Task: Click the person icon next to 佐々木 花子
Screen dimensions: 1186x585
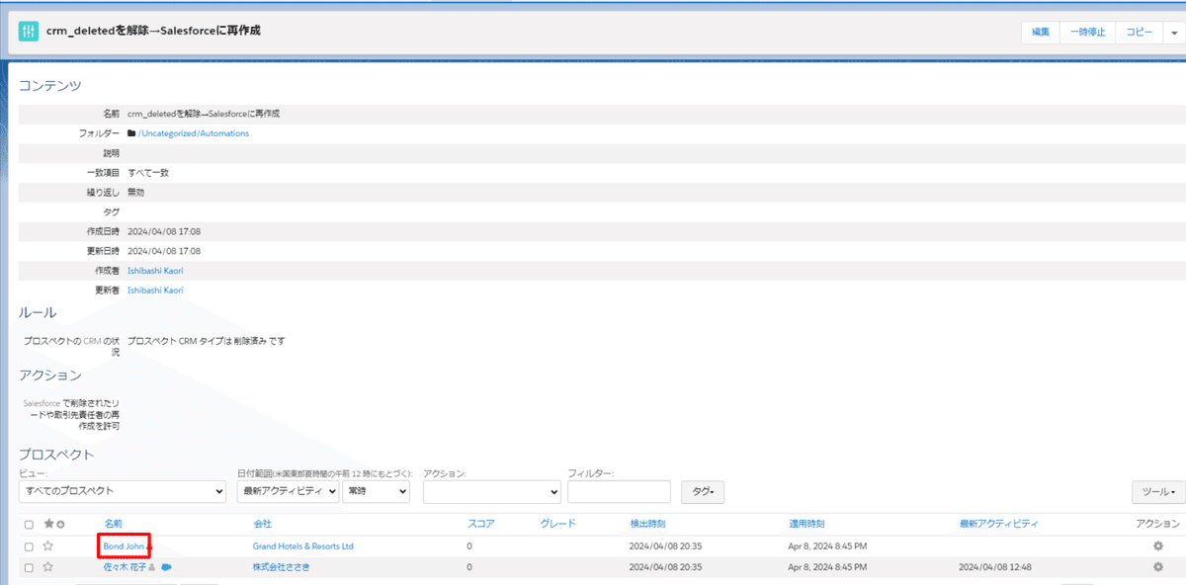Action: [152, 567]
